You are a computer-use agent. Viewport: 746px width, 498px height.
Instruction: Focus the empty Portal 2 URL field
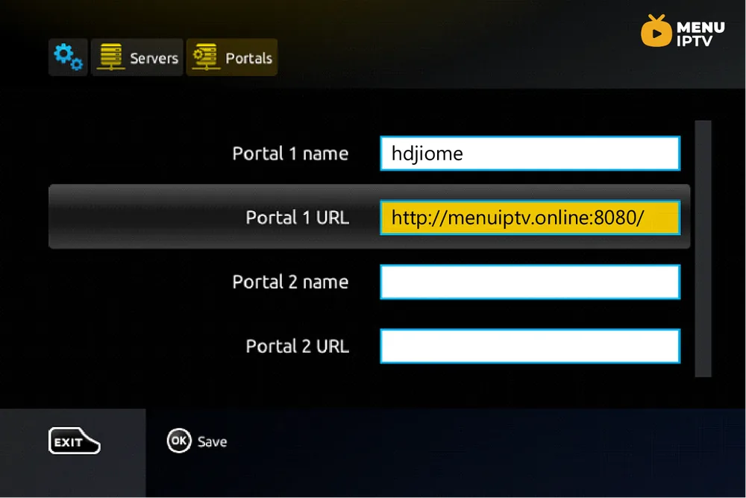(530, 346)
